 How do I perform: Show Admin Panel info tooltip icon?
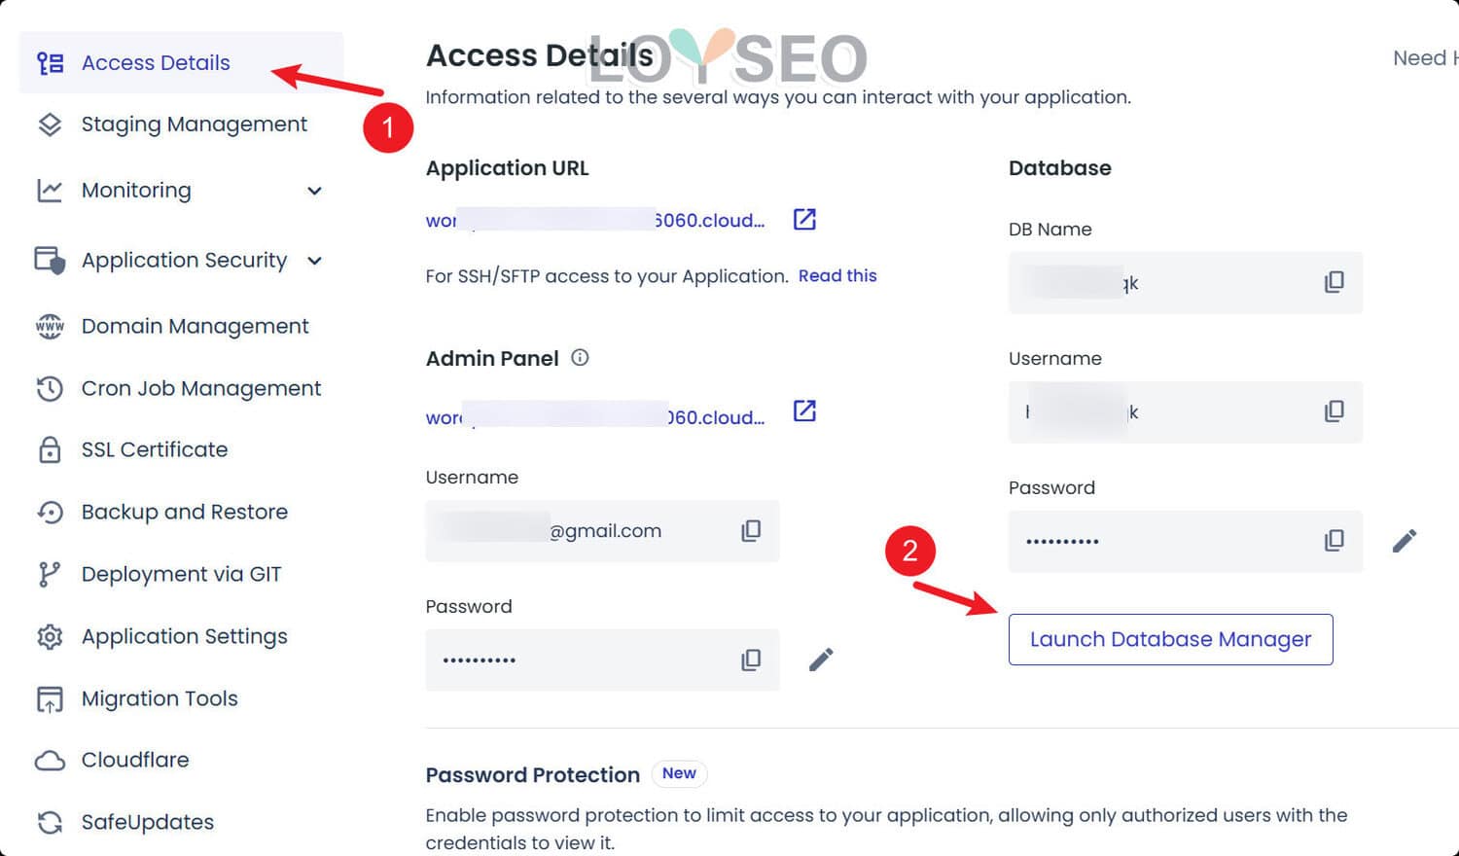coord(580,358)
